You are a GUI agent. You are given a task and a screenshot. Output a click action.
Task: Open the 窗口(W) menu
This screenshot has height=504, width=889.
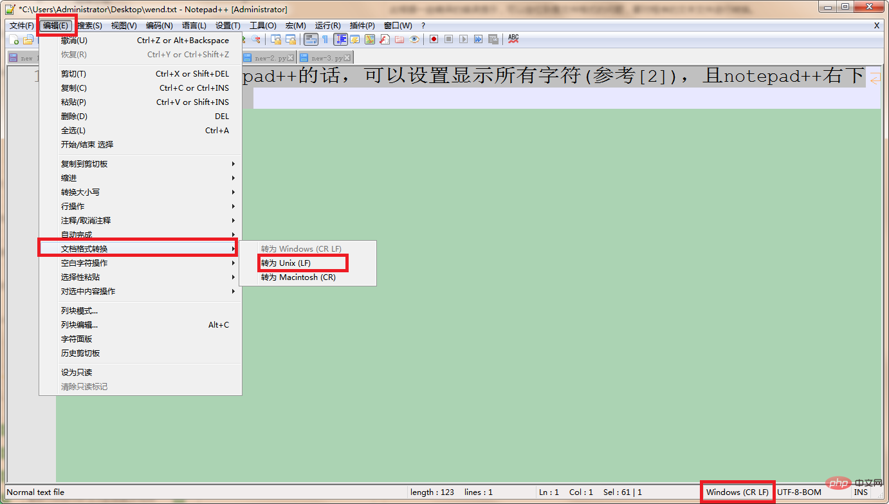[398, 25]
